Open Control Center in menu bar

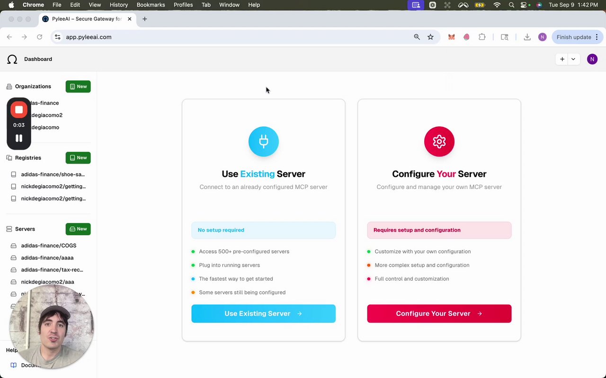[524, 5]
